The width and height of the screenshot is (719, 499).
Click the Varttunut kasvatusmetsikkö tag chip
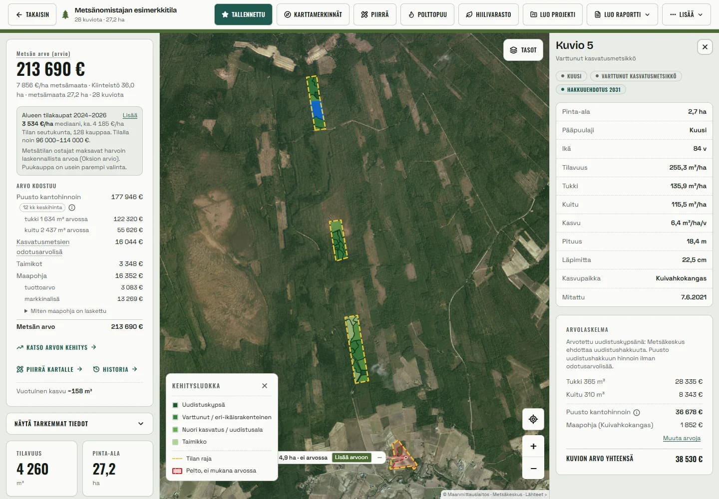coord(636,76)
